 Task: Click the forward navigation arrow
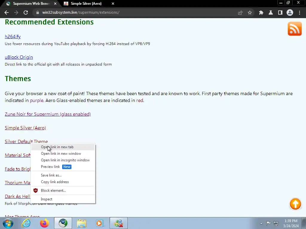point(16,13)
